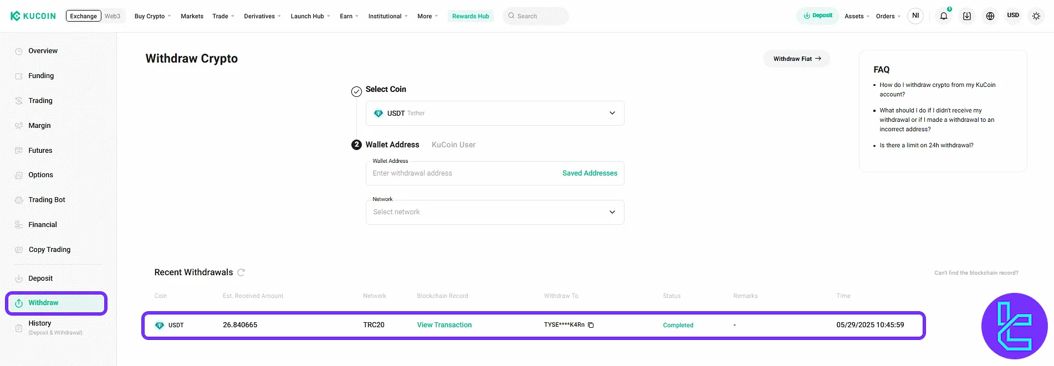1054x366 pixels.
Task: Open the language globe icon
Action: (x=990, y=16)
